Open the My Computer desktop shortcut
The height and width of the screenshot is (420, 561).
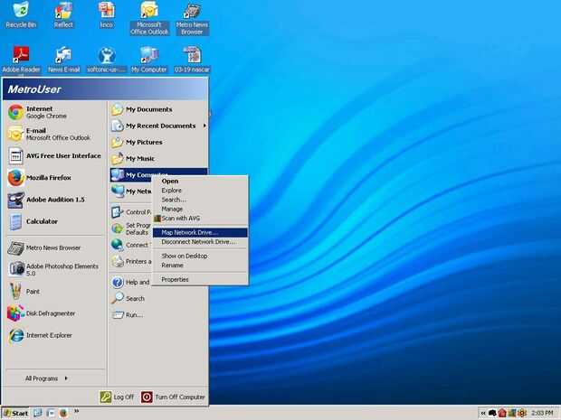(x=148, y=60)
